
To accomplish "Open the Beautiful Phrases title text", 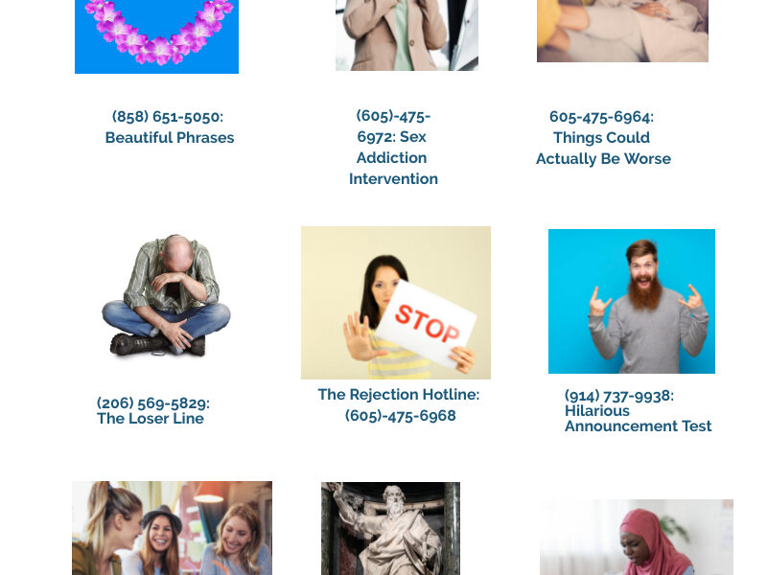I will pos(170,138).
